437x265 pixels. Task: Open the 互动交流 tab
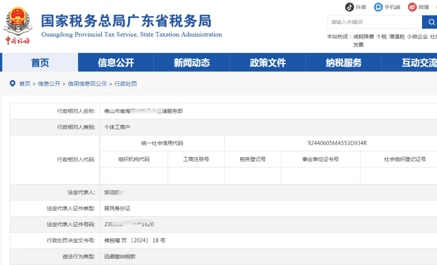click(x=417, y=63)
